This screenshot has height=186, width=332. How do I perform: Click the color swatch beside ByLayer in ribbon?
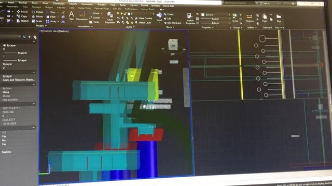click(x=203, y=14)
